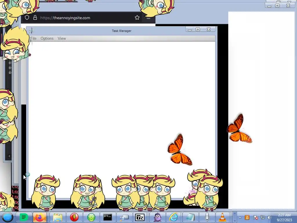Close the background window at top right

[x=288, y=6]
